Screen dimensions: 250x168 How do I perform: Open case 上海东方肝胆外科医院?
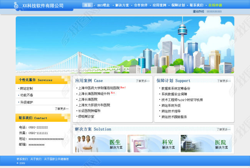pos(94,105)
